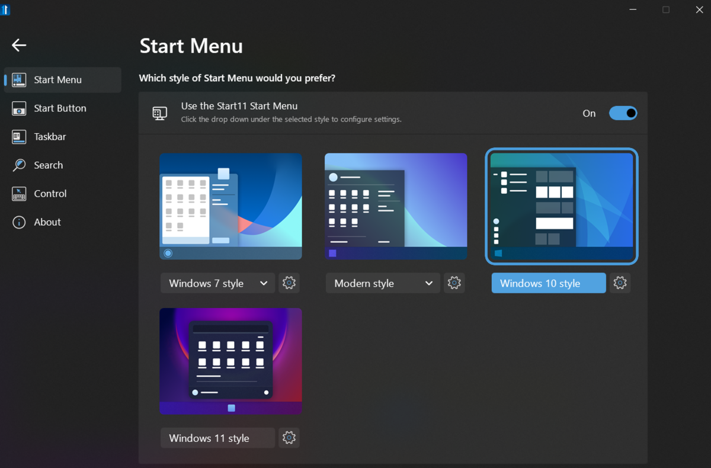The image size is (711, 468).
Task: Open the Start Menu section
Action: point(63,80)
